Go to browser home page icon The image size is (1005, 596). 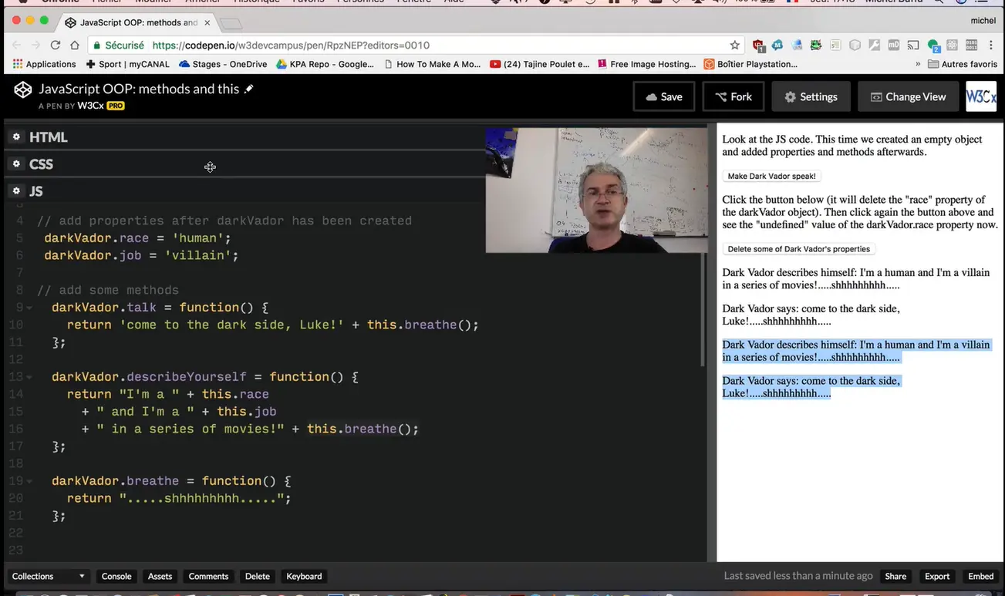tap(75, 45)
